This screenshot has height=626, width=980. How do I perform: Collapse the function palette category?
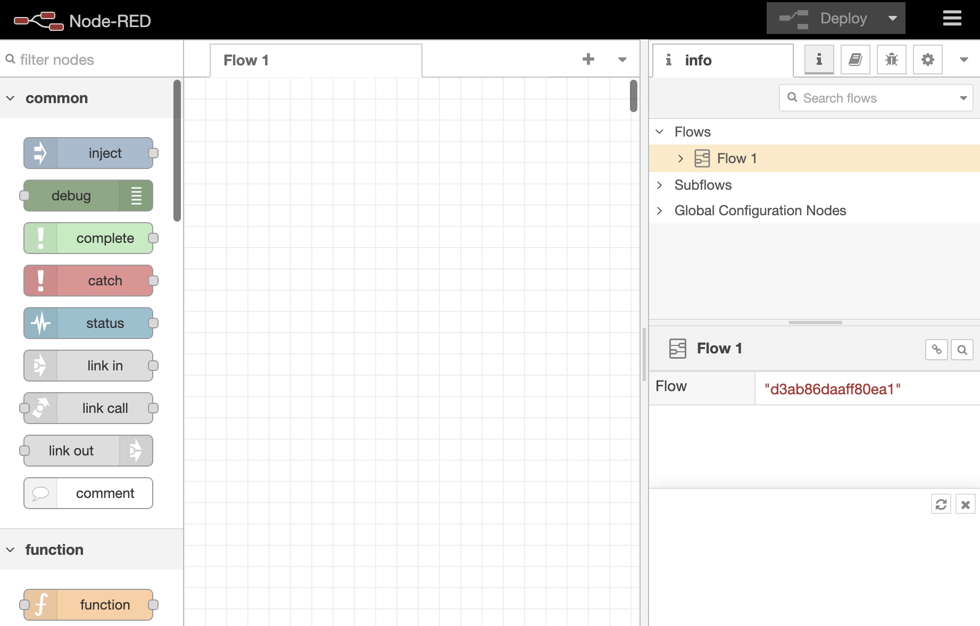[x=11, y=549]
